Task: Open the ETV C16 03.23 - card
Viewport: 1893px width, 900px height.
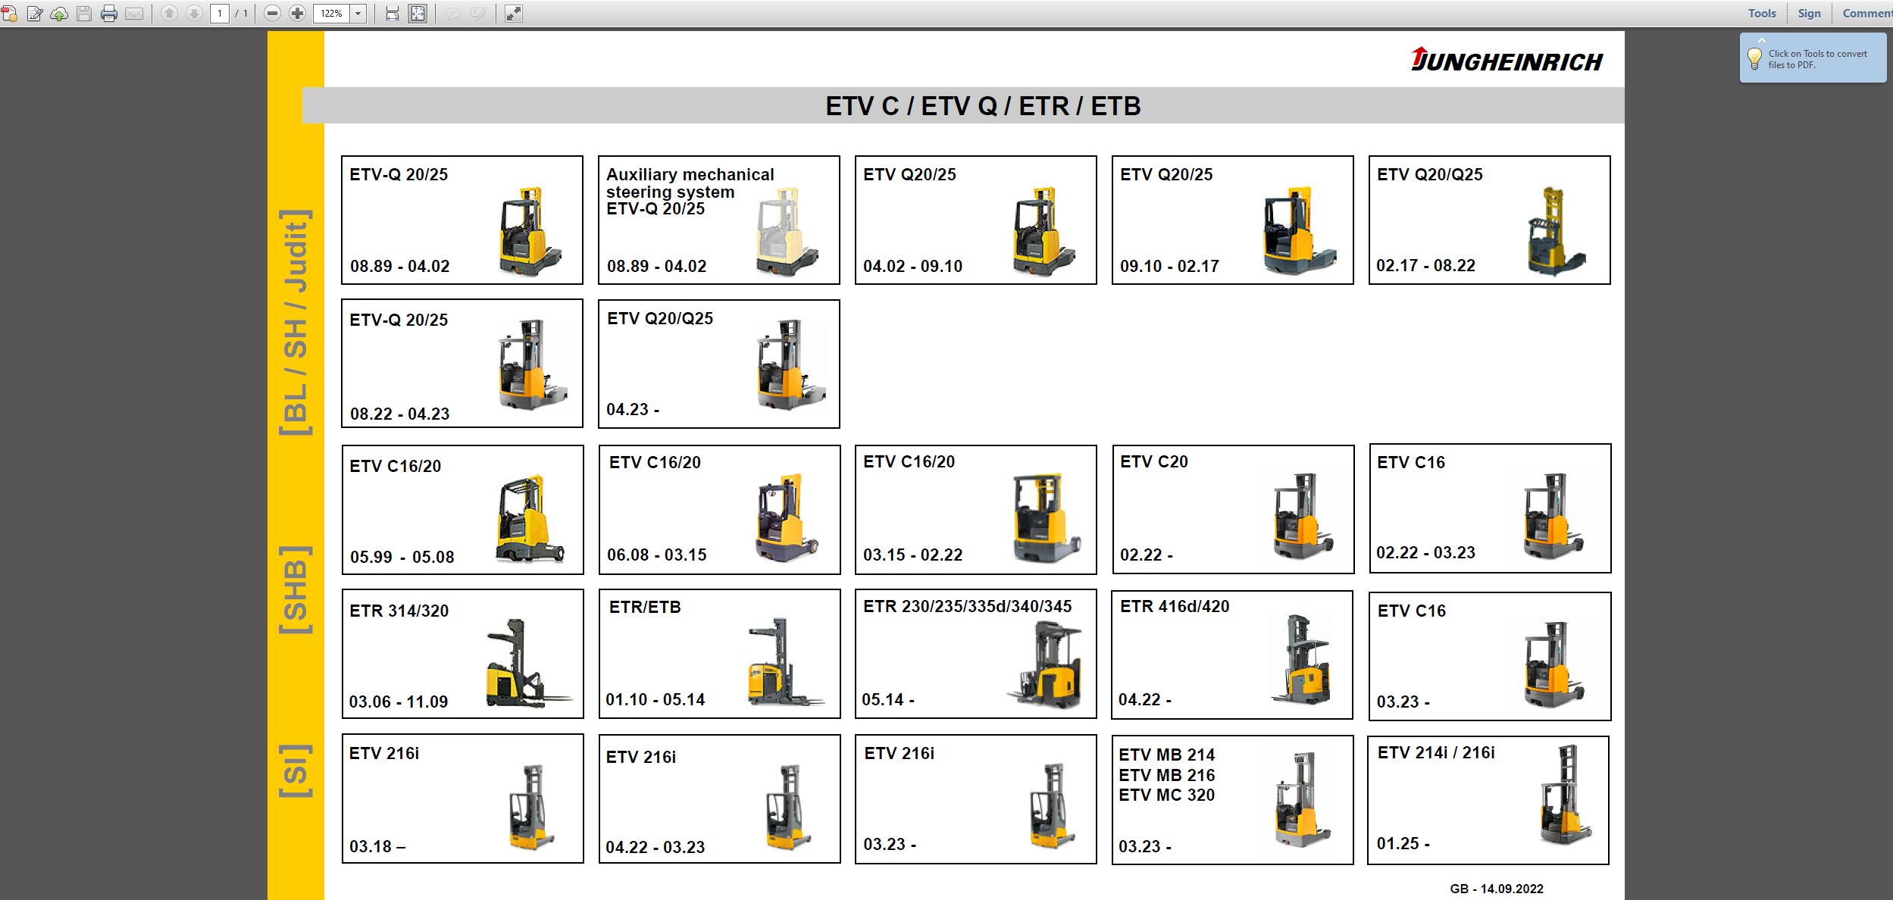Action: [1491, 657]
